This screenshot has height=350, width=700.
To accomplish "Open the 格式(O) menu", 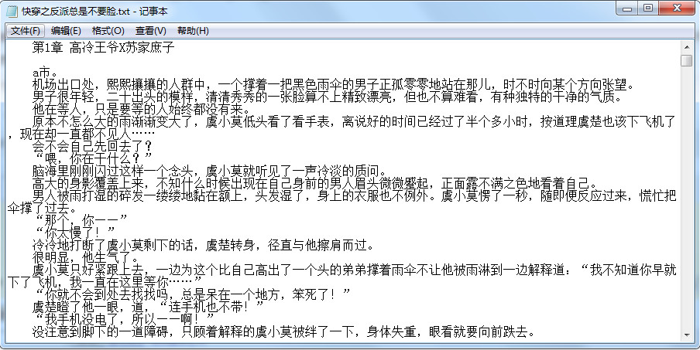I will pos(108,31).
